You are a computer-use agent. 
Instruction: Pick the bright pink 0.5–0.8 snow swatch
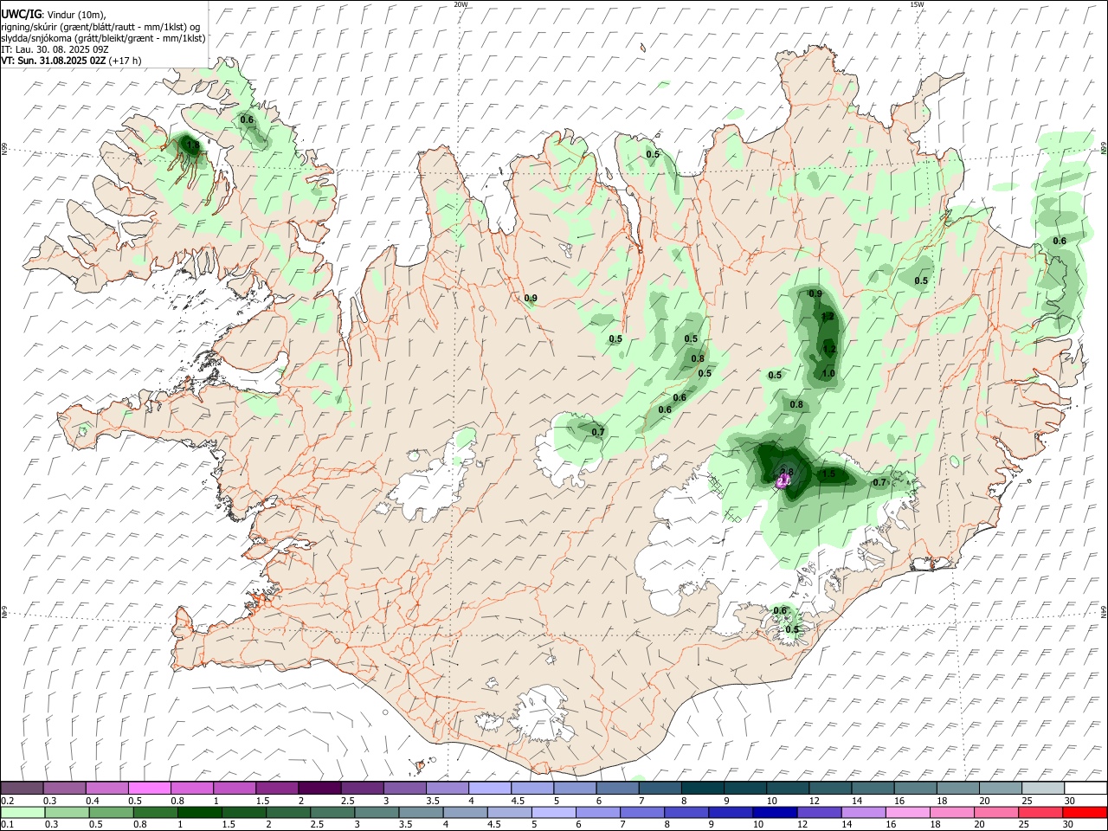(x=150, y=788)
